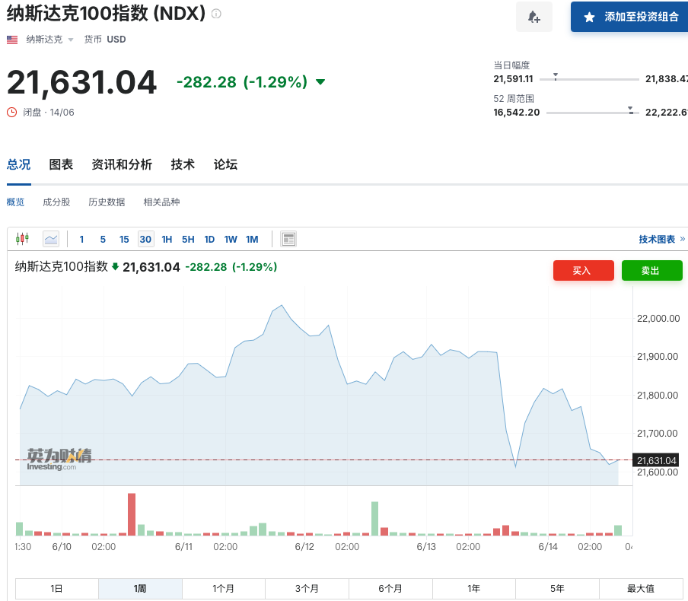This screenshot has height=601, width=688.
Task: Click the US flag icon
Action: 12,40
